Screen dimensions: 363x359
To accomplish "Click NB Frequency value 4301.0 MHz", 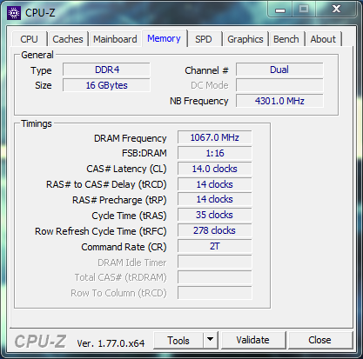I will pyautogui.click(x=279, y=101).
